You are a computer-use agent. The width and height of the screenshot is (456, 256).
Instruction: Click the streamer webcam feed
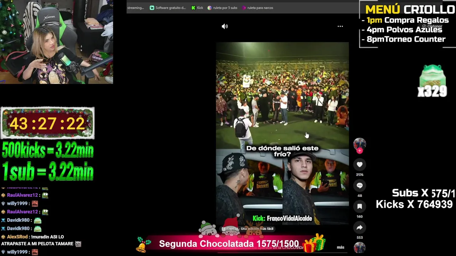click(x=56, y=42)
